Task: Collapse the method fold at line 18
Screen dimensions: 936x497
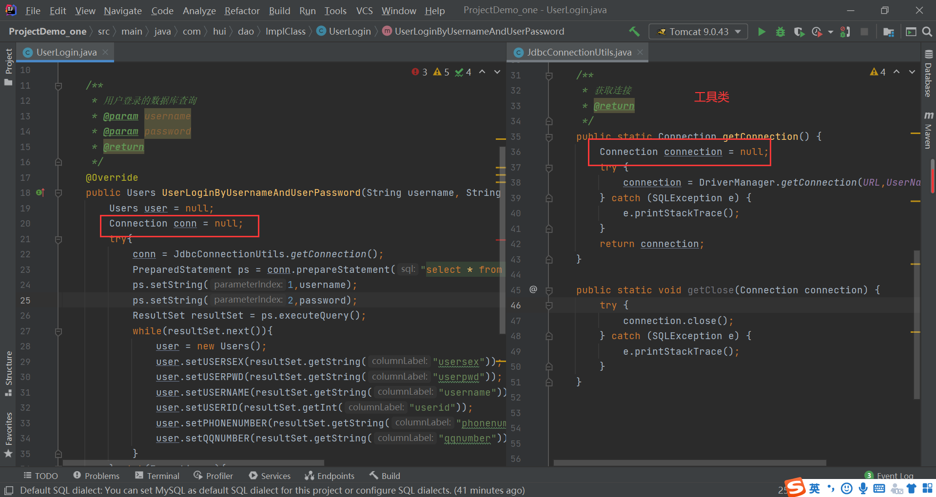Action: (x=58, y=193)
